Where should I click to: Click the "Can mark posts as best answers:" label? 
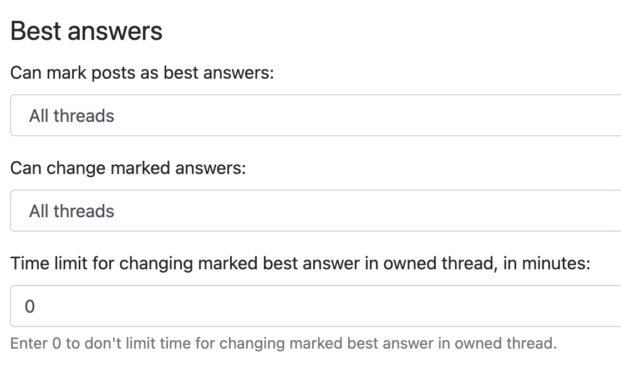coord(142,73)
